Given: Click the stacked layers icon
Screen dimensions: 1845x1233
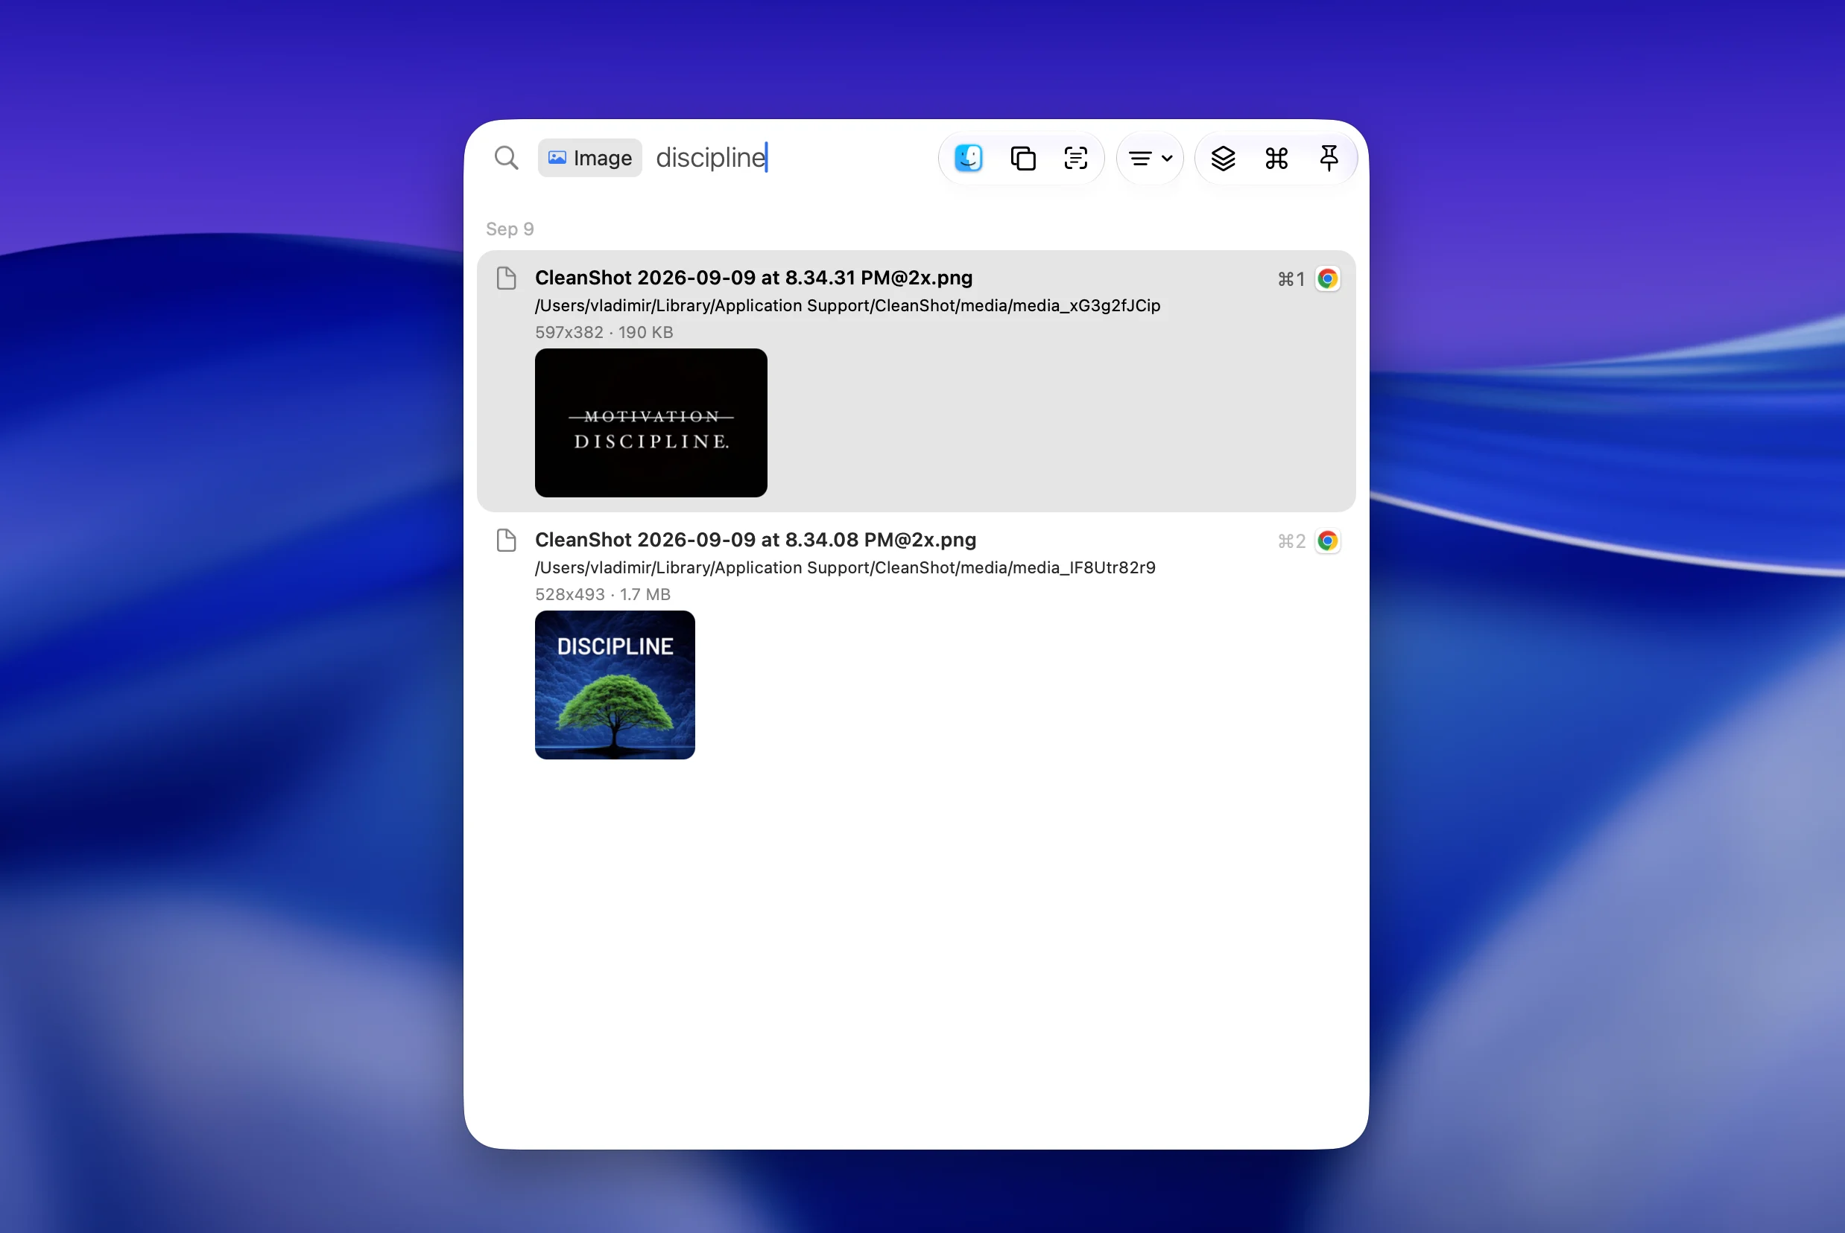Looking at the screenshot, I should click(x=1223, y=158).
